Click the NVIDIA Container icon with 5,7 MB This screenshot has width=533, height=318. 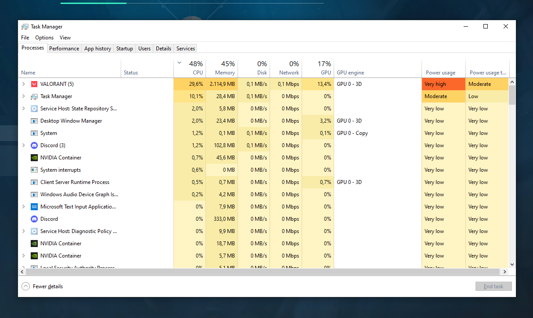click(34, 256)
